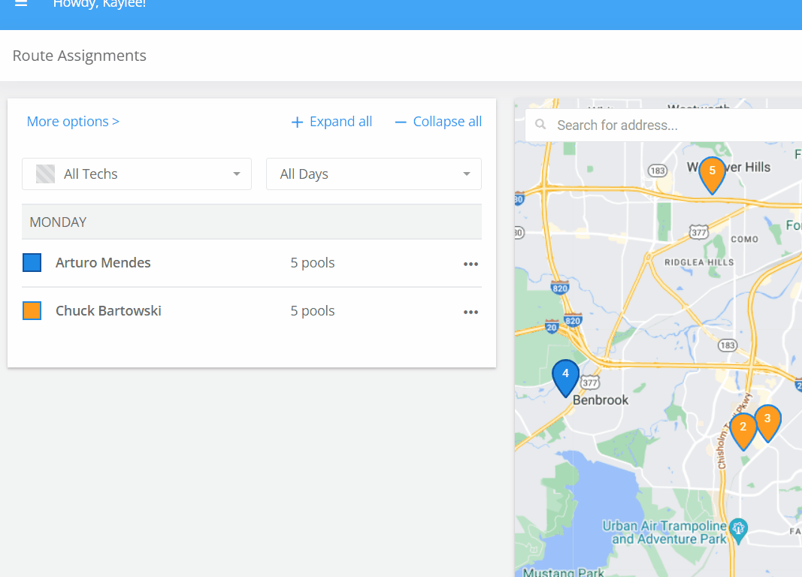Image resolution: width=802 pixels, height=577 pixels.
Task: Click the magnifier icon in the address search
Action: click(x=540, y=125)
